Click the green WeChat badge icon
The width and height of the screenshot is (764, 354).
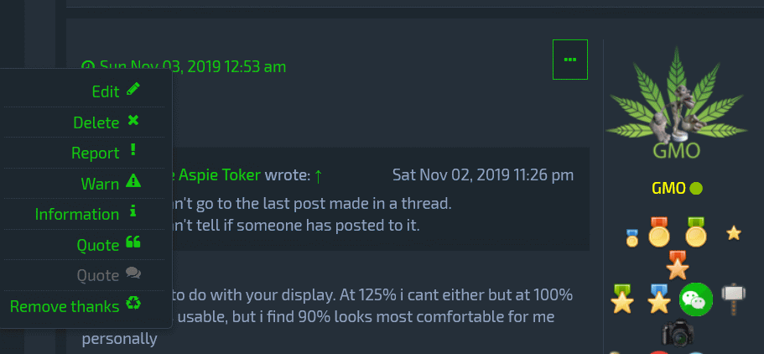pos(695,299)
